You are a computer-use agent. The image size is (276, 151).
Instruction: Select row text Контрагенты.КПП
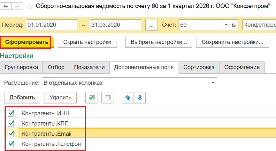click(x=45, y=124)
